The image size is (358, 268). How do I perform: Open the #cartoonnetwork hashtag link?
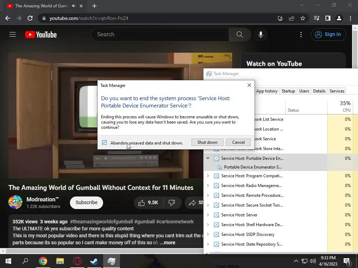175,222
